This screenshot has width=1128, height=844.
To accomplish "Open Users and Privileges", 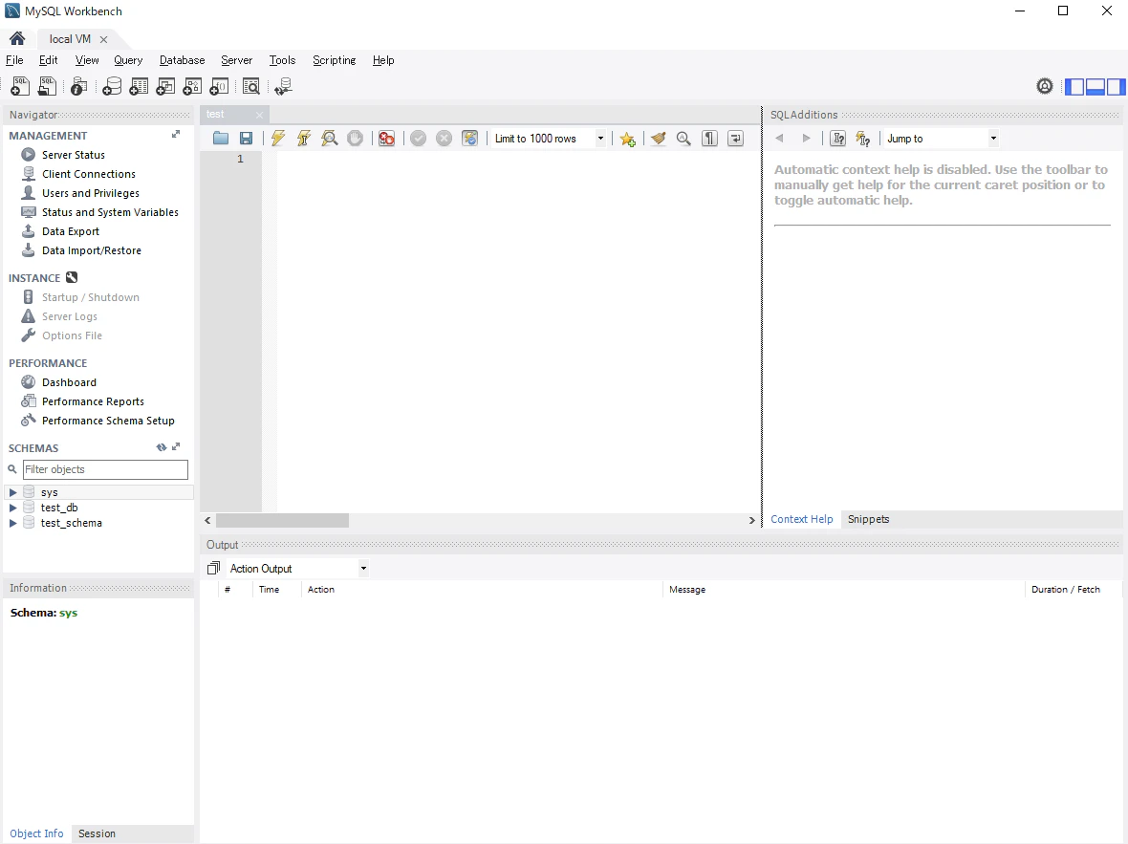I will [91, 193].
